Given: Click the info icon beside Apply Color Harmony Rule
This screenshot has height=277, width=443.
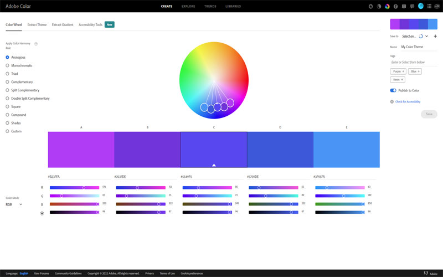Looking at the screenshot, I should point(36,44).
